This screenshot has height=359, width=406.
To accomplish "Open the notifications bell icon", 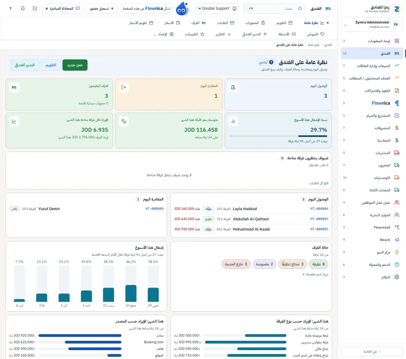I will pos(22,8).
